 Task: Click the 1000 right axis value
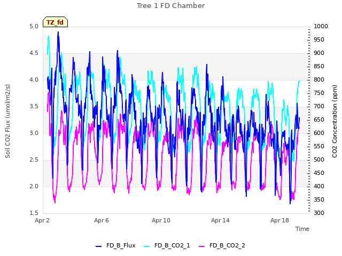(x=321, y=26)
